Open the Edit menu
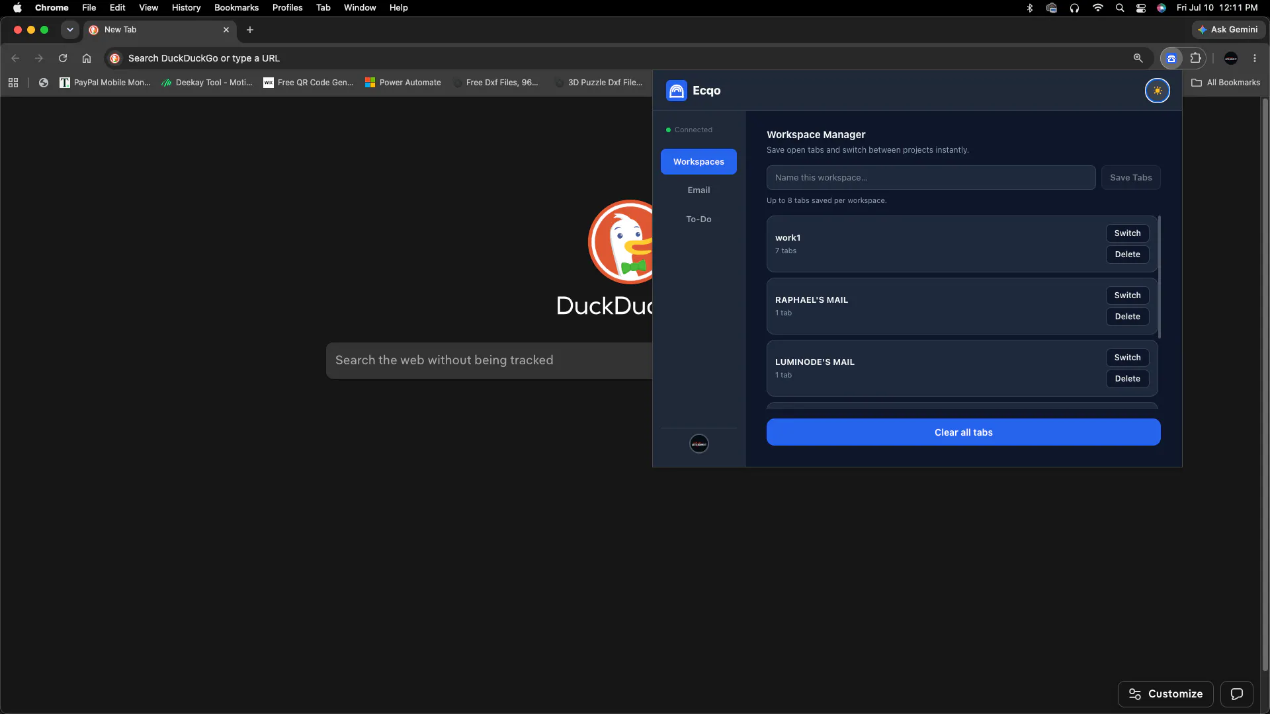 [118, 8]
